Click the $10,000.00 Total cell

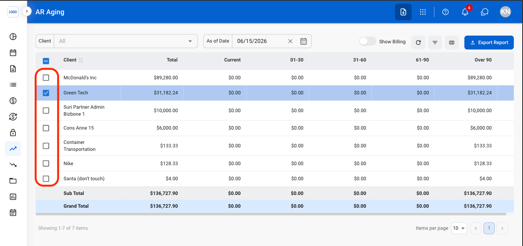(x=166, y=111)
